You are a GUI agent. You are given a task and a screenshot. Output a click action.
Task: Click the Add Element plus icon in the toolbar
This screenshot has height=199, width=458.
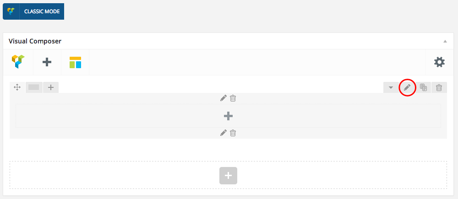(x=47, y=62)
